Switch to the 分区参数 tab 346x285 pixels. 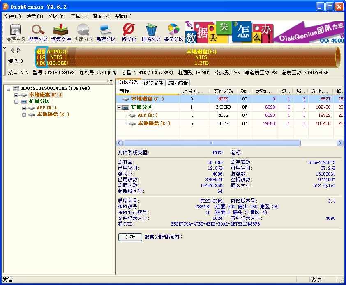click(x=129, y=82)
